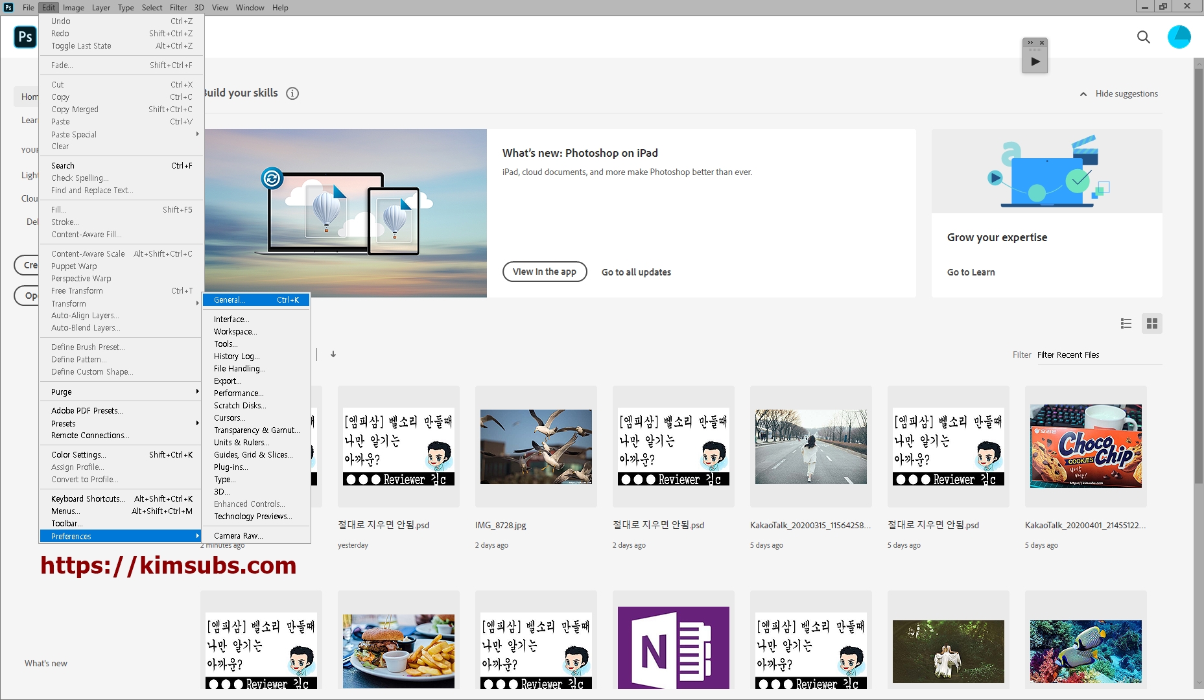This screenshot has width=1204, height=700.
Task: Open the Help menu
Action: pyautogui.click(x=280, y=7)
